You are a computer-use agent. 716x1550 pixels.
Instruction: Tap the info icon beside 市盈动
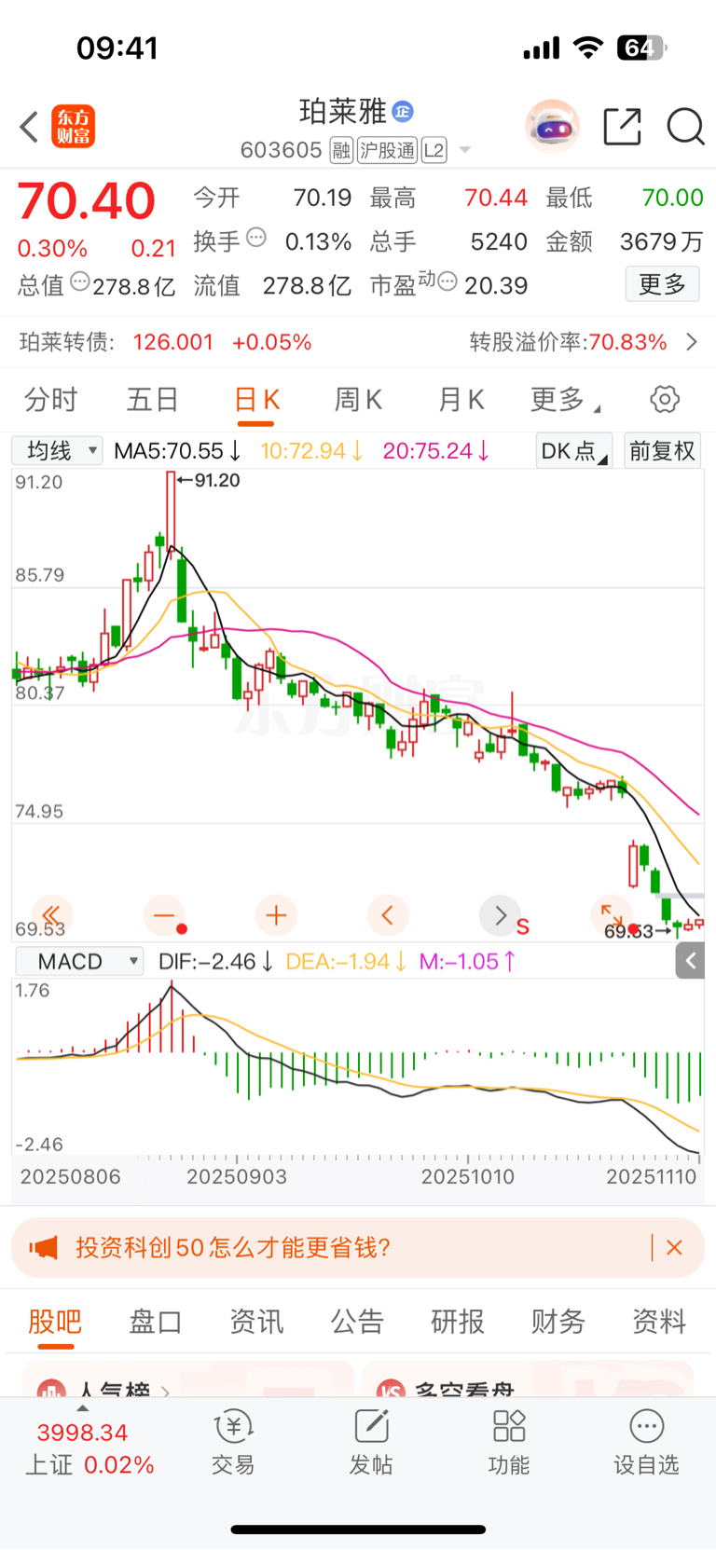pos(447,281)
